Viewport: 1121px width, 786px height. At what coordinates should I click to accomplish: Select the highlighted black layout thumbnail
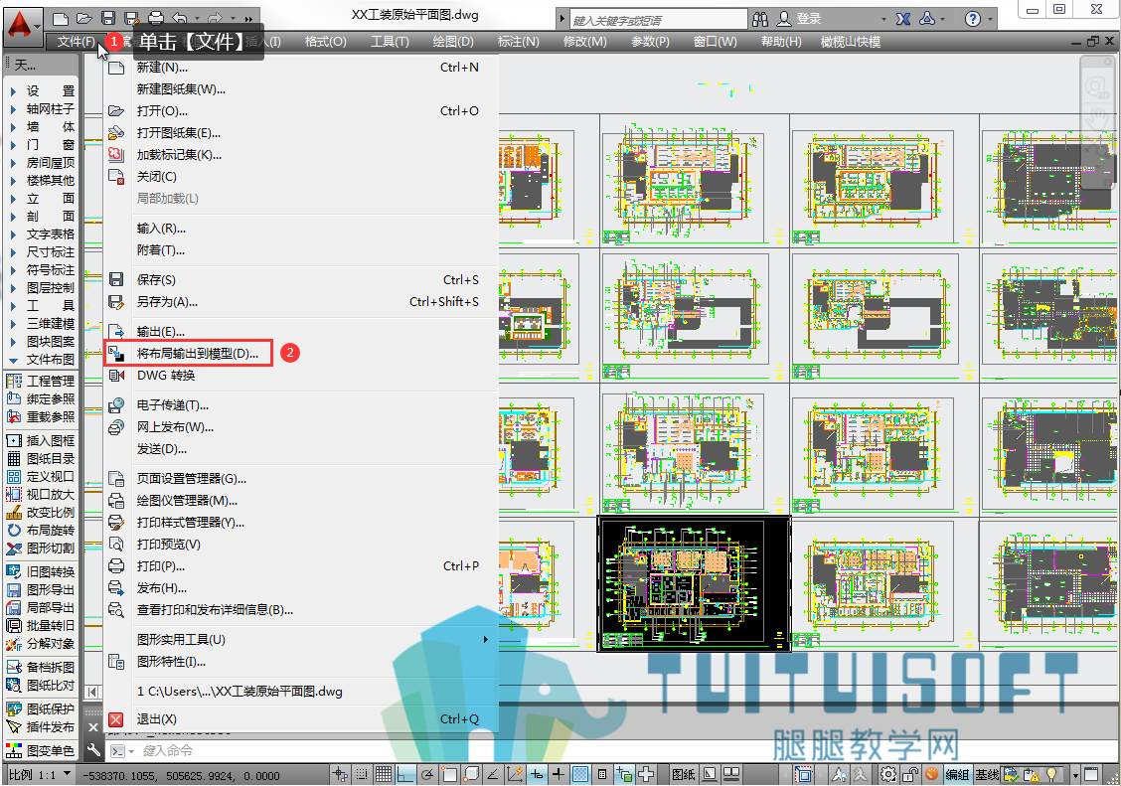[x=695, y=583]
